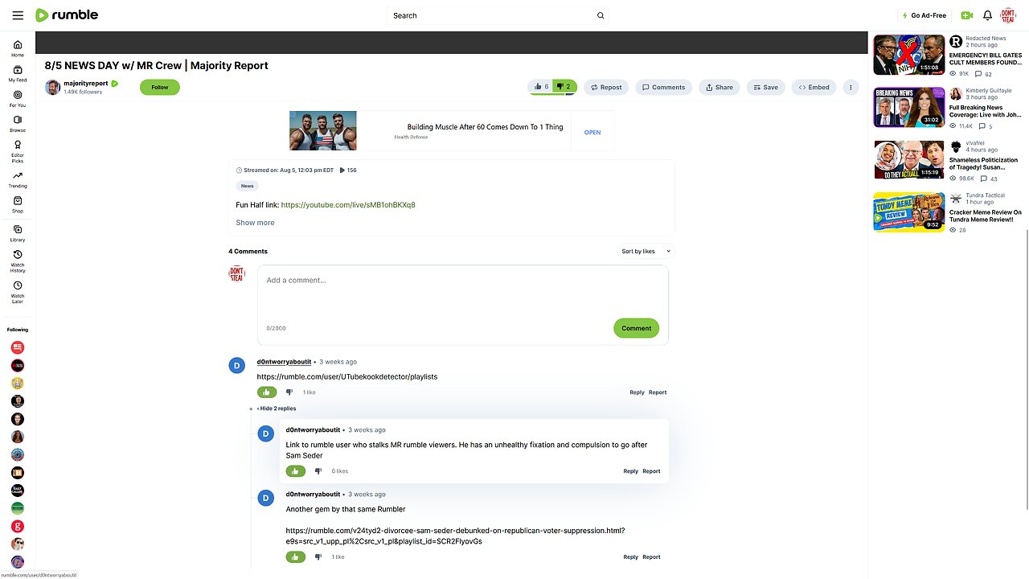Open the Fun Half YouTube link
The image size is (1029, 579).
click(348, 205)
